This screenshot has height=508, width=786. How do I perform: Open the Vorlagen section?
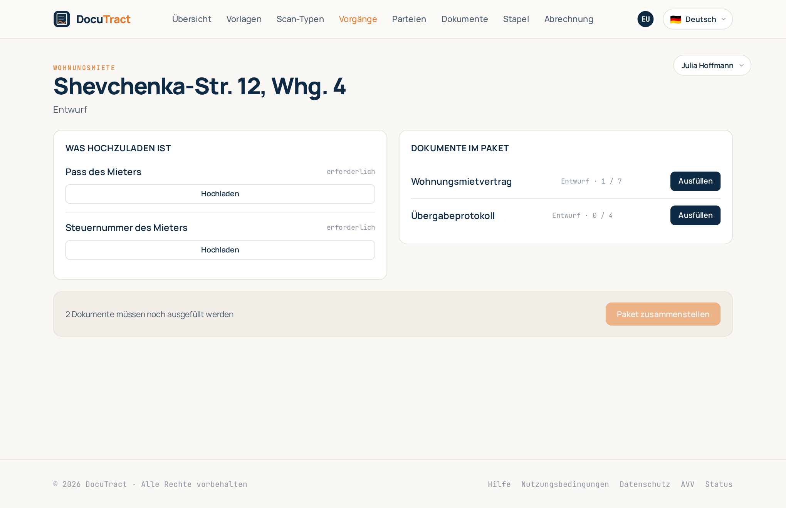pos(244,19)
